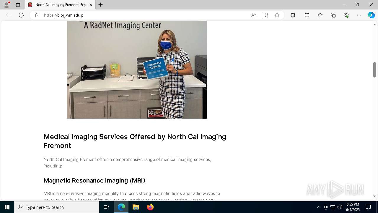This screenshot has height=213, width=378.
Task: Open volume control tray icon
Action: click(340, 207)
